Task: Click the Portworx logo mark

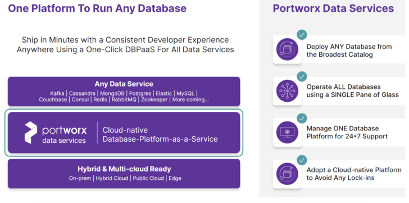Action: pyautogui.click(x=31, y=133)
